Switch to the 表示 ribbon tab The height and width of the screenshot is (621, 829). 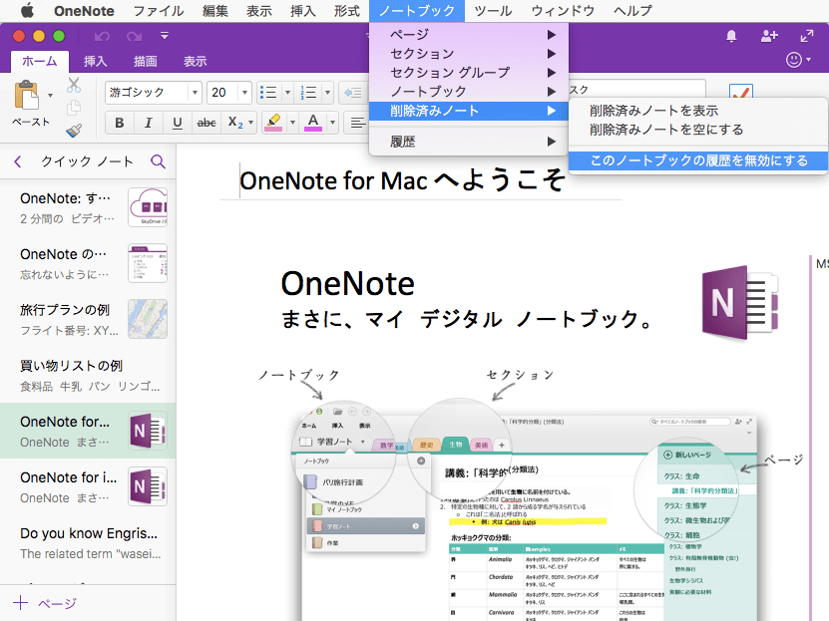(195, 61)
